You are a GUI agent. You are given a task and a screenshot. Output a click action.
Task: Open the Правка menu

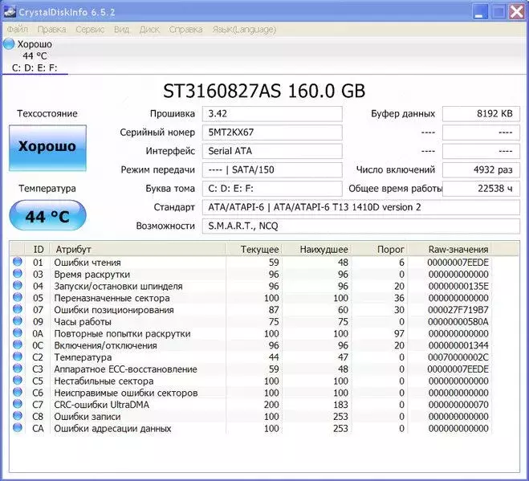[x=51, y=30]
